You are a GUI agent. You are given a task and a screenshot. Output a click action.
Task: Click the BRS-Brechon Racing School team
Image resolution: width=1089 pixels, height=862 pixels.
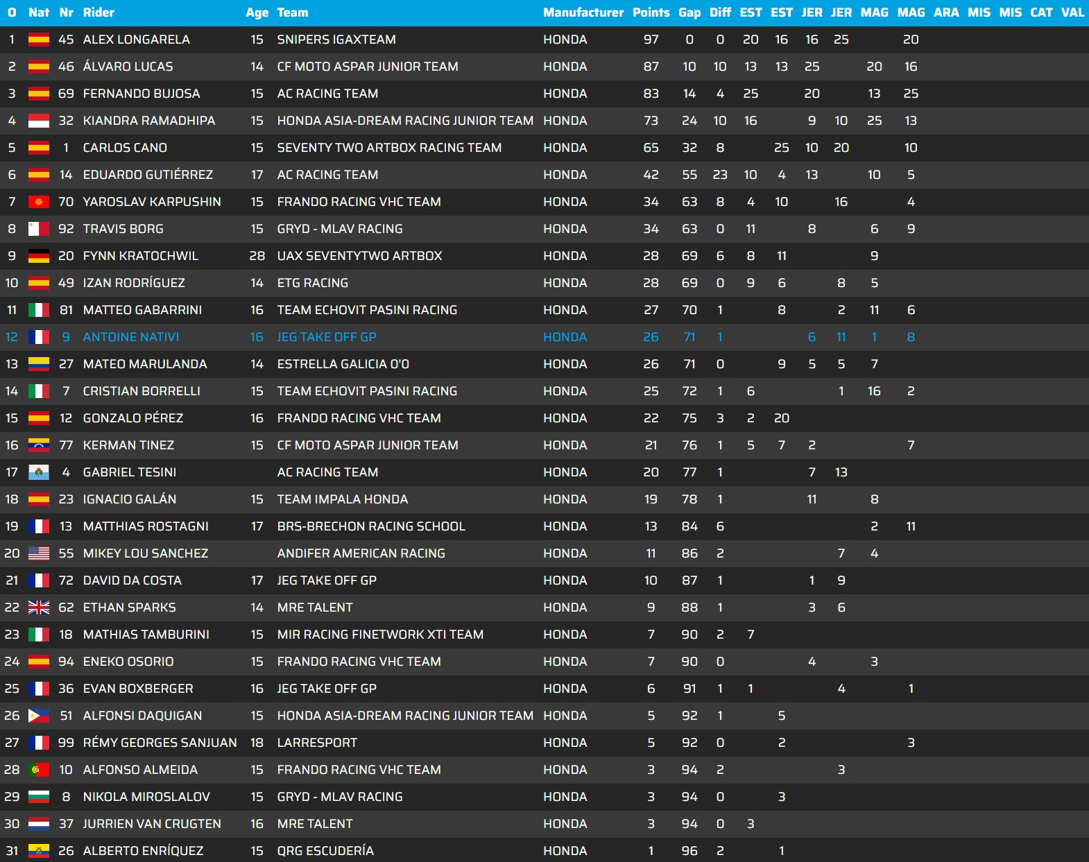point(370,526)
